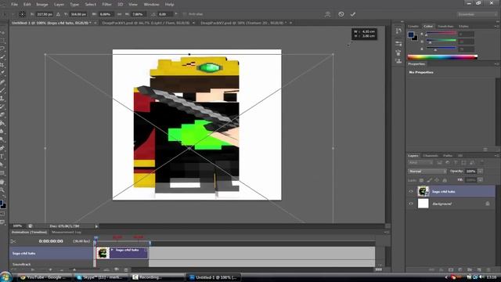Open the Recording taskbar button
The width and height of the screenshot is (501, 282).
[x=157, y=277]
